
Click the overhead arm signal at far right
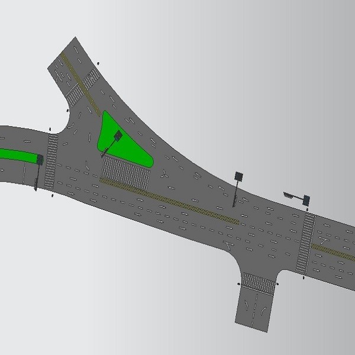[305, 200]
